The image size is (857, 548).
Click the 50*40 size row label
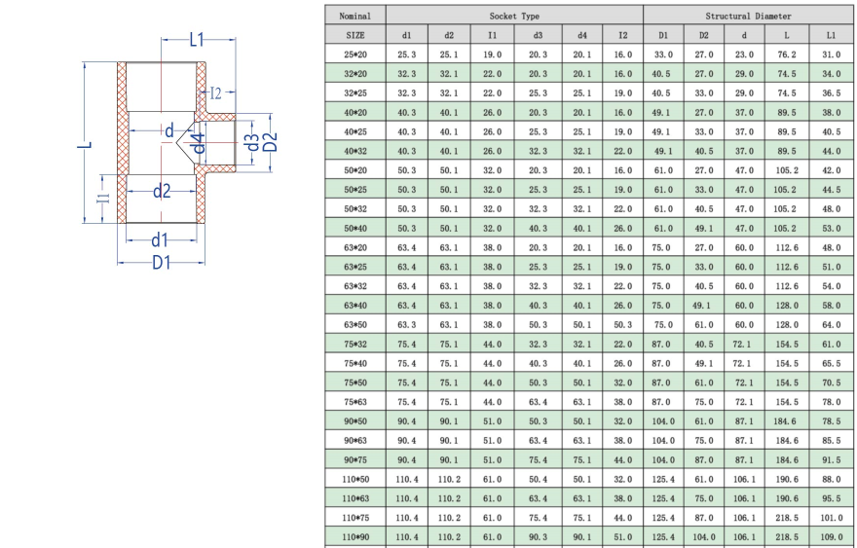point(354,228)
